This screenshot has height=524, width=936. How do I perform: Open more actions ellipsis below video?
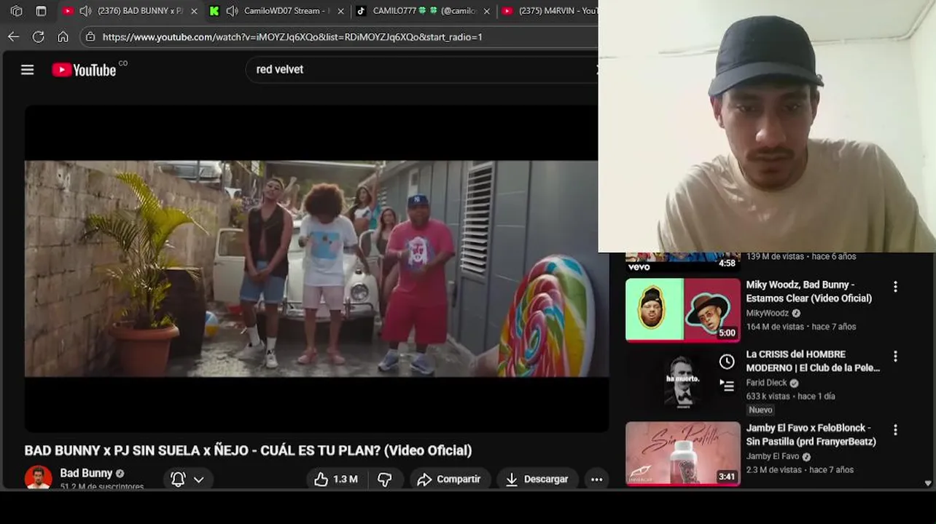596,479
